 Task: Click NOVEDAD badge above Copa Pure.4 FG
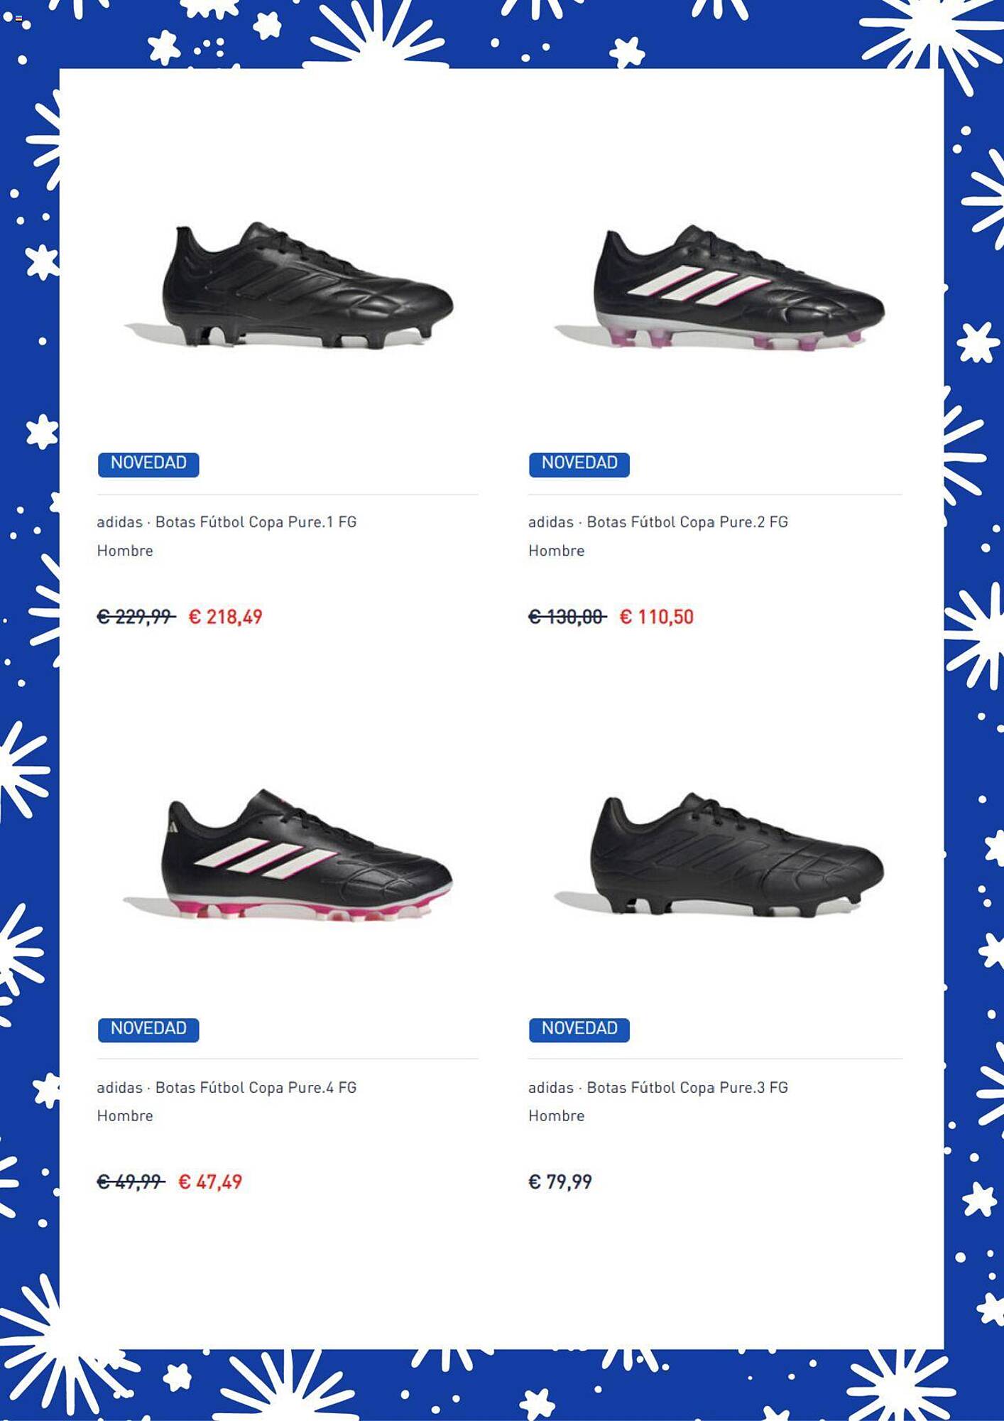tap(148, 1030)
